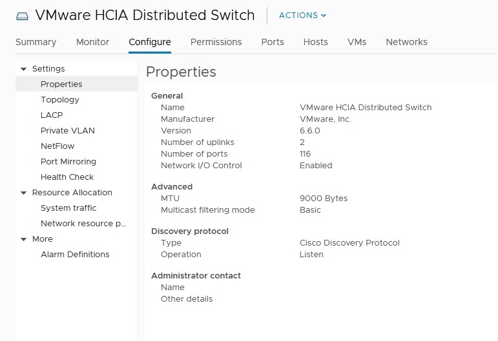Collapse the Settings tree section
The image size is (498, 341).
click(23, 69)
